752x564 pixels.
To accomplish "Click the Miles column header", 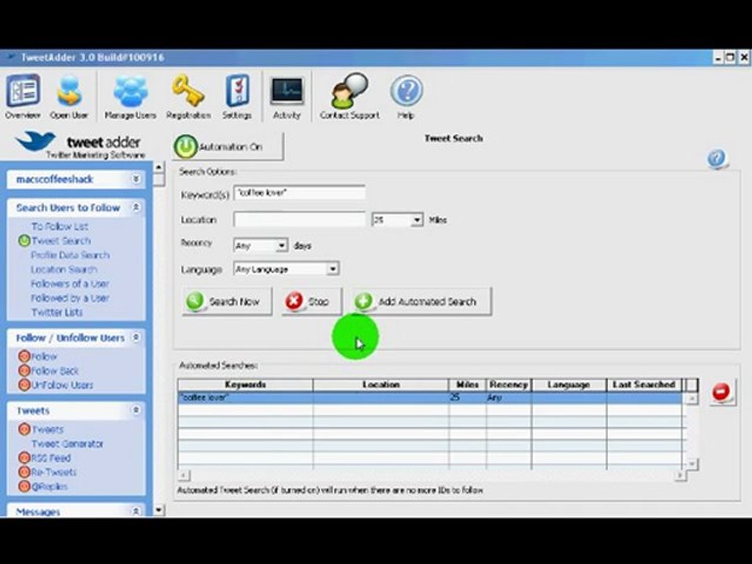I will (468, 385).
